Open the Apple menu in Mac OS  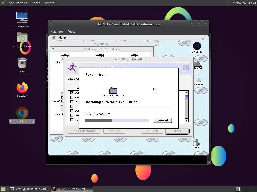(x=54, y=38)
